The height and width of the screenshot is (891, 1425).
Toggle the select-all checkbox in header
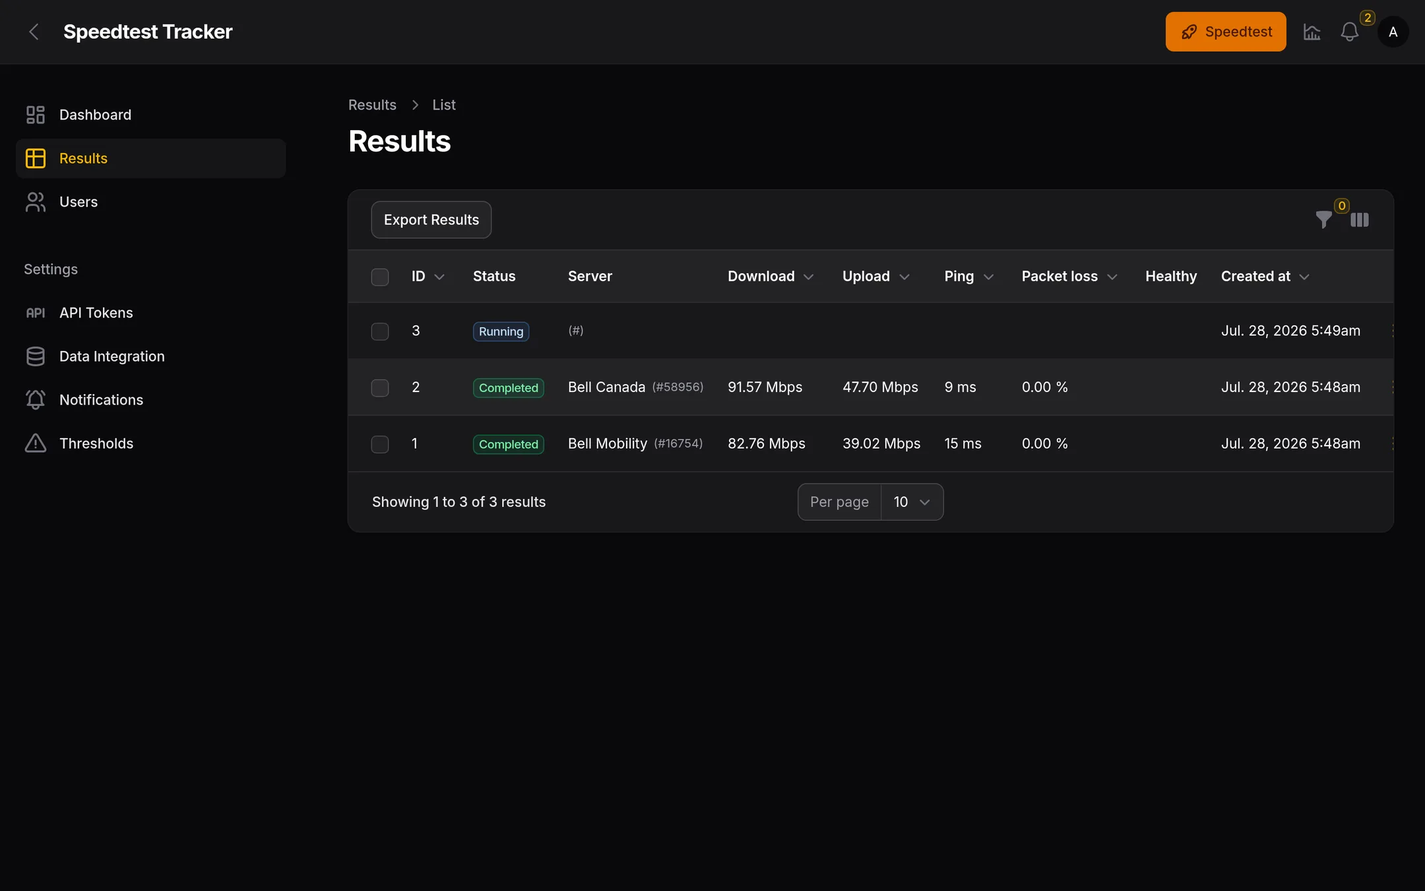[x=380, y=277]
